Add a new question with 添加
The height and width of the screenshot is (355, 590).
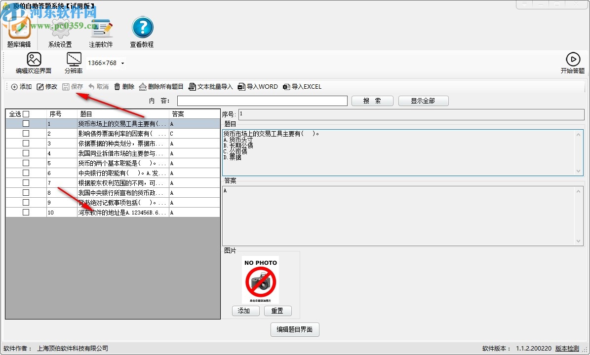21,87
